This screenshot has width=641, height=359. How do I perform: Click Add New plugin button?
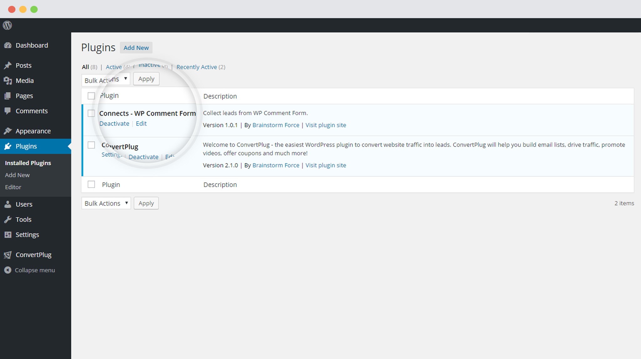pyautogui.click(x=136, y=48)
